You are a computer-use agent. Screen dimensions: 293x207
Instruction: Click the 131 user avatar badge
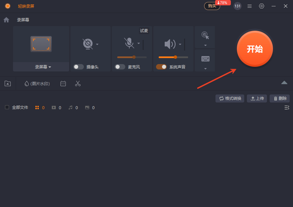(237, 6)
